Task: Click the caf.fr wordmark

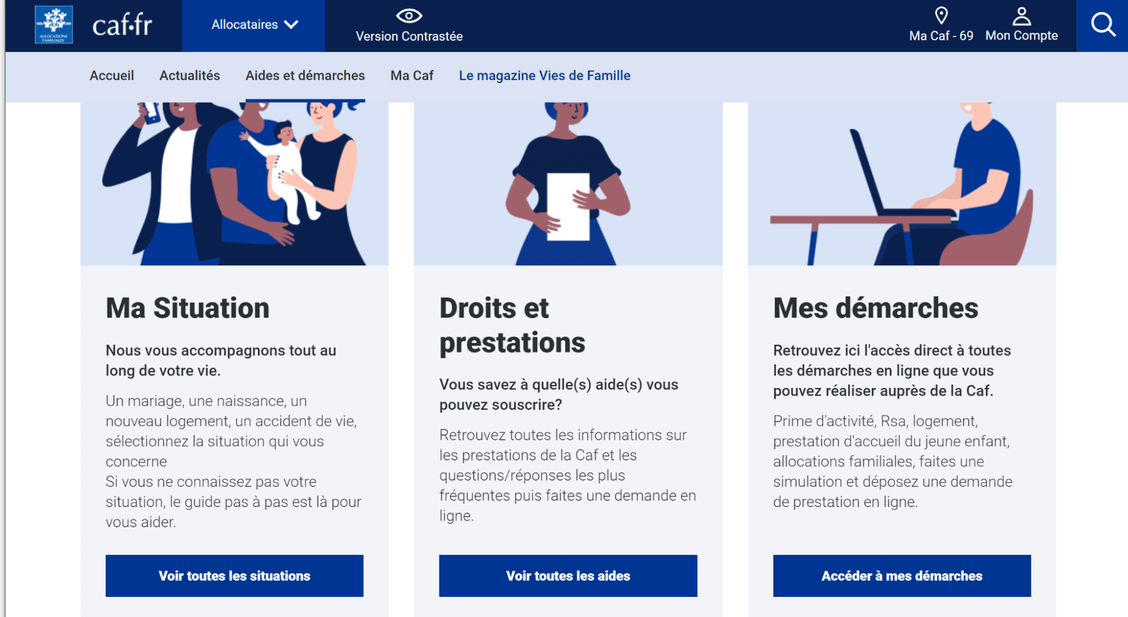Action: point(122,25)
